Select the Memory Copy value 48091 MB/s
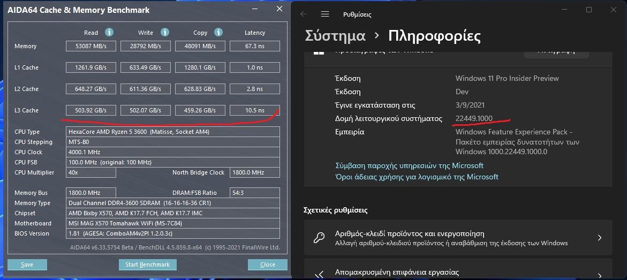The height and width of the screenshot is (280, 627). (x=200, y=46)
